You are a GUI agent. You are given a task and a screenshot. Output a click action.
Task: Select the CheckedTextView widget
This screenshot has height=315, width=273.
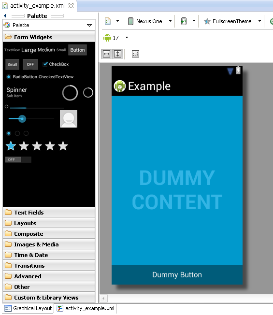[x=56, y=77]
